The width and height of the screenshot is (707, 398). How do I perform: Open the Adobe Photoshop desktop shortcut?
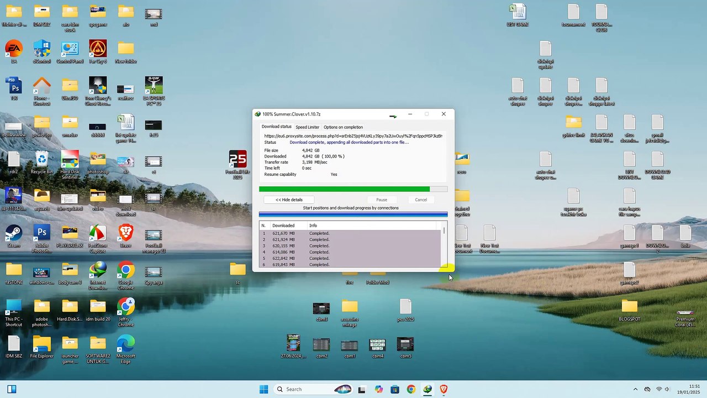click(42, 239)
